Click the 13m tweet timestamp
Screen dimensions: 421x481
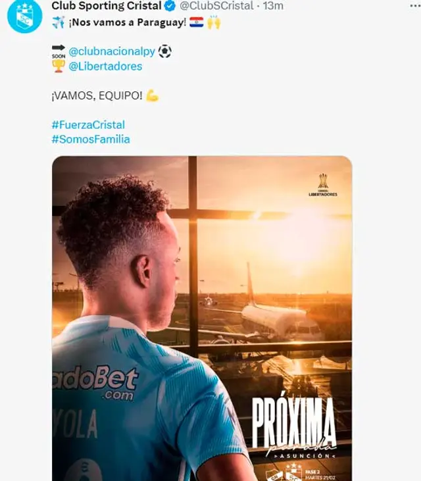pyautogui.click(x=273, y=5)
